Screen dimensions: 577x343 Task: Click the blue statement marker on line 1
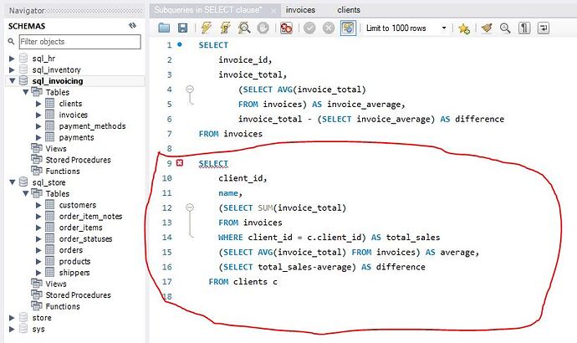point(180,44)
